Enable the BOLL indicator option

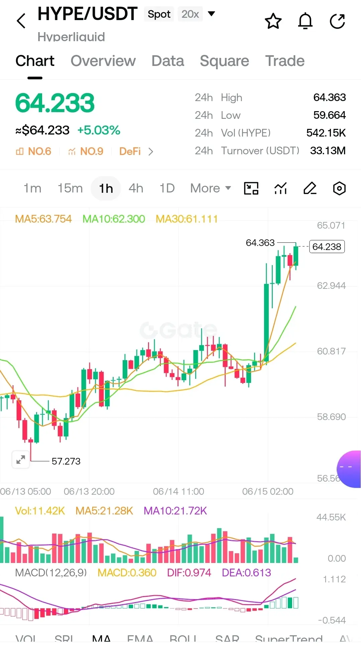(183, 639)
